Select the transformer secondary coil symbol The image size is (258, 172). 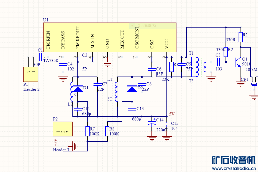206,67
